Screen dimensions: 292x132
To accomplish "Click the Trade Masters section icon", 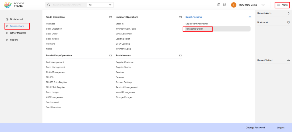I will (x=180, y=55).
